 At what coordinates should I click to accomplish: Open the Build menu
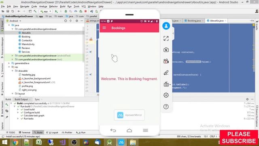click(62, 6)
